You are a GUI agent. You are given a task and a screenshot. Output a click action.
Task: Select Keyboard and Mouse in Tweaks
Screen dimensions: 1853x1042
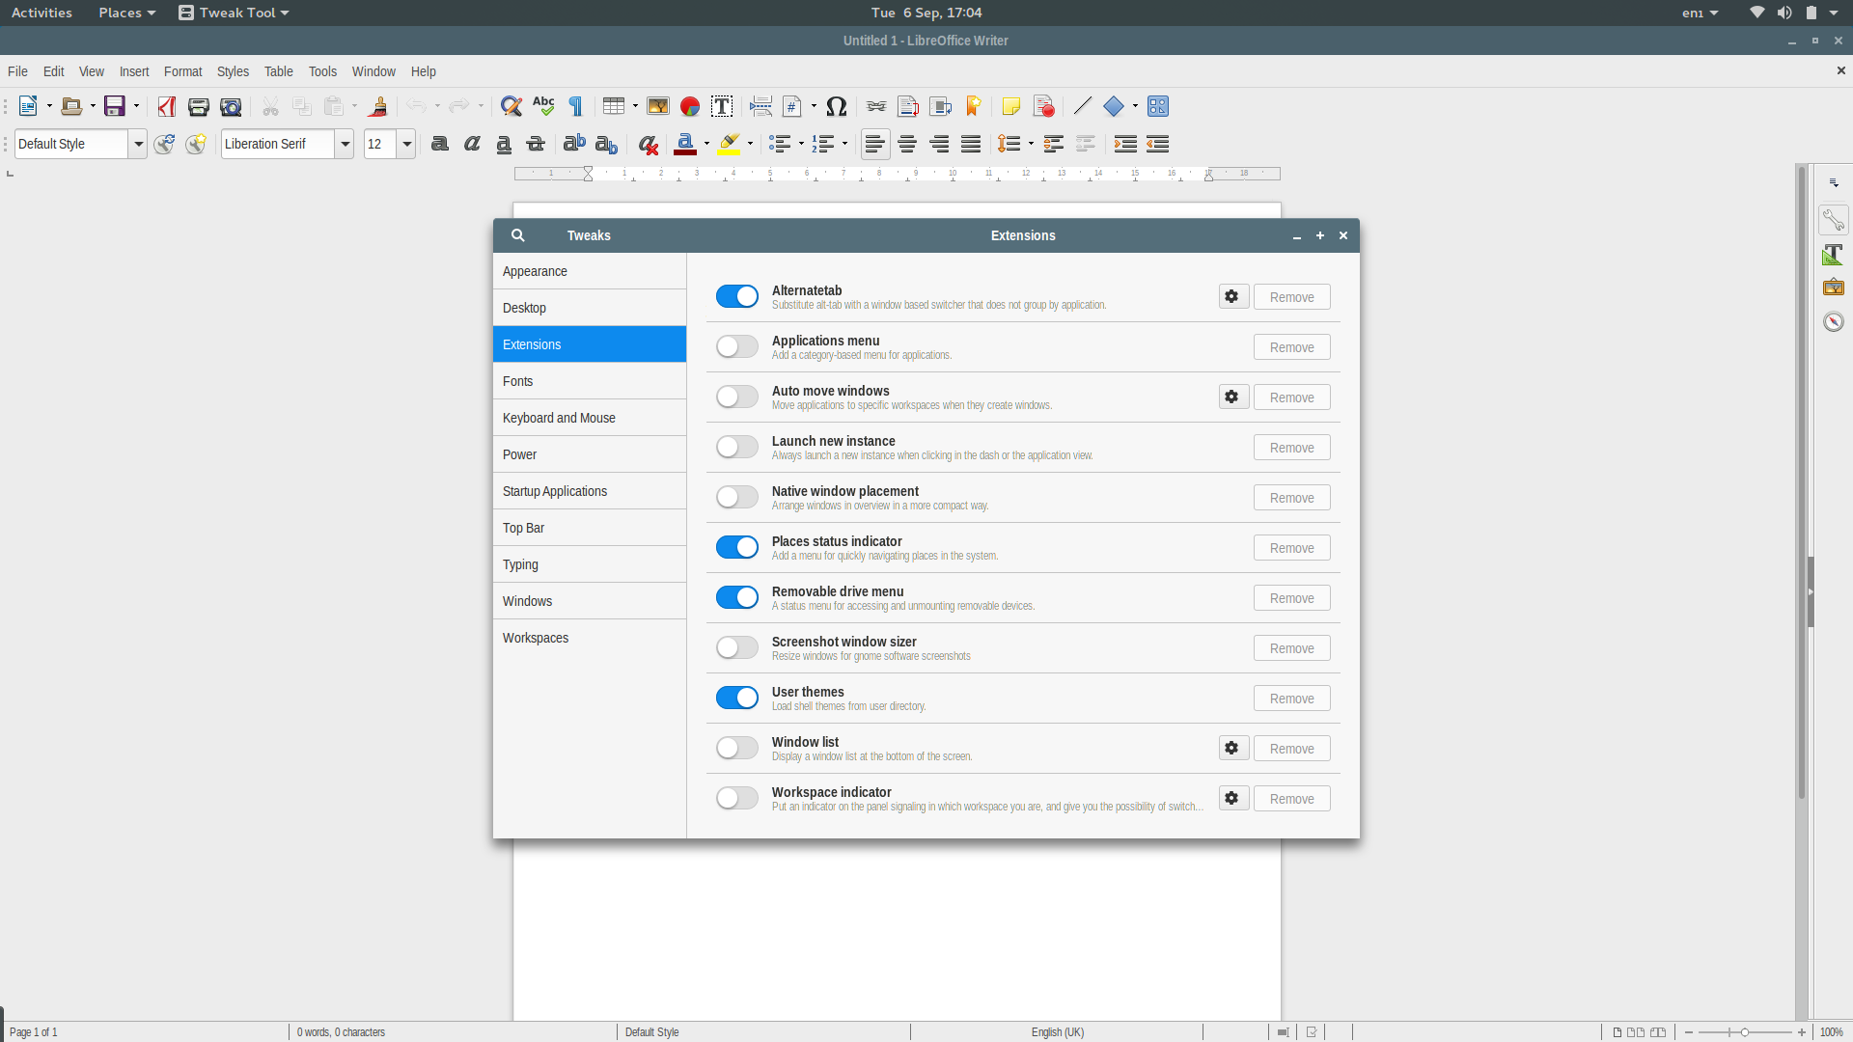[590, 418]
